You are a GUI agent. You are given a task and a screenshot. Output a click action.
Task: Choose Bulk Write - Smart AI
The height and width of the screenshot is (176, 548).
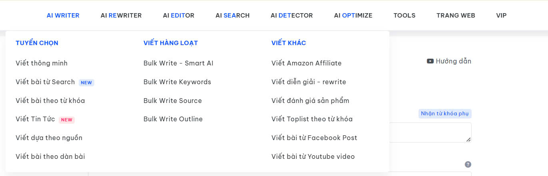tap(178, 63)
